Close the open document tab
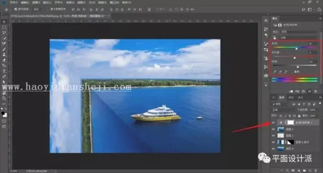 (109, 16)
